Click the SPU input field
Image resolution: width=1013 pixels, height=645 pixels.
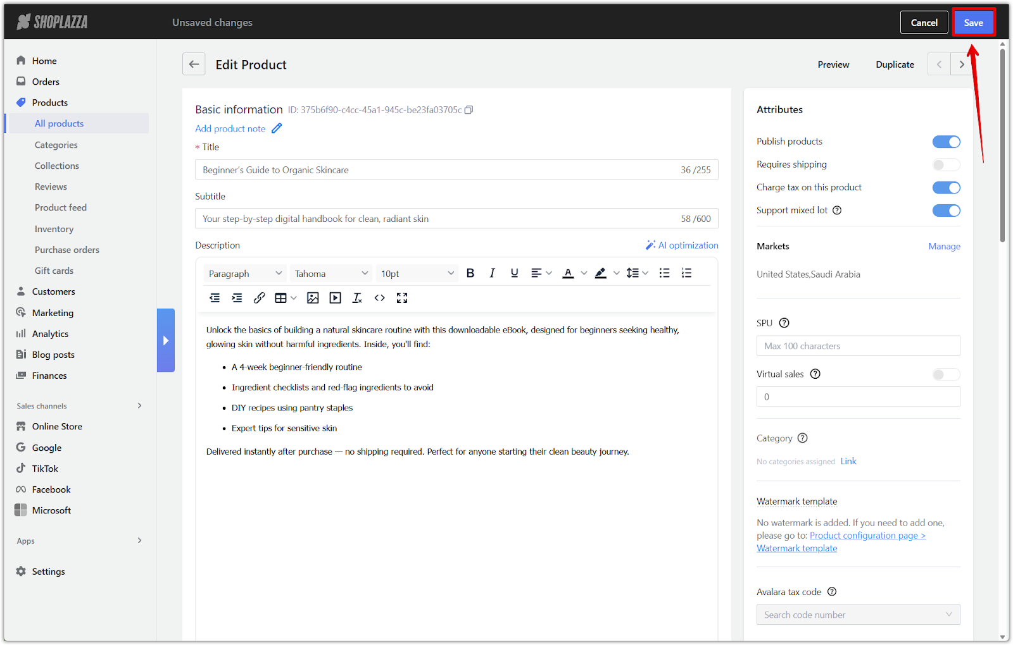[x=858, y=346]
